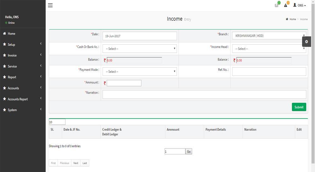This screenshot has height=172, width=315.
Task: Expand the Report menu chevron
Action: (41, 76)
